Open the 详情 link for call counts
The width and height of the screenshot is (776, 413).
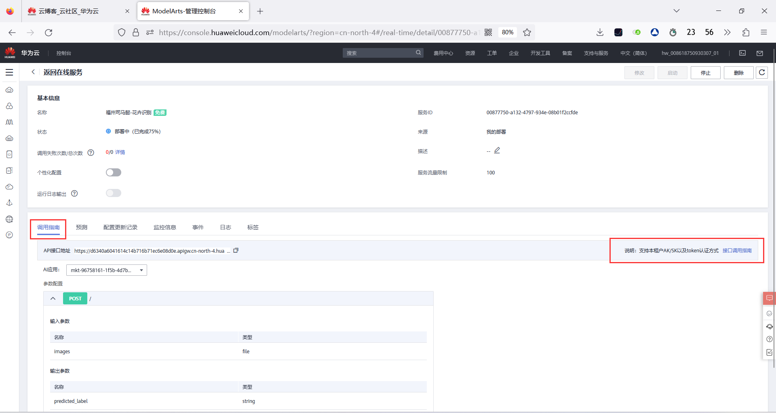[x=120, y=152]
